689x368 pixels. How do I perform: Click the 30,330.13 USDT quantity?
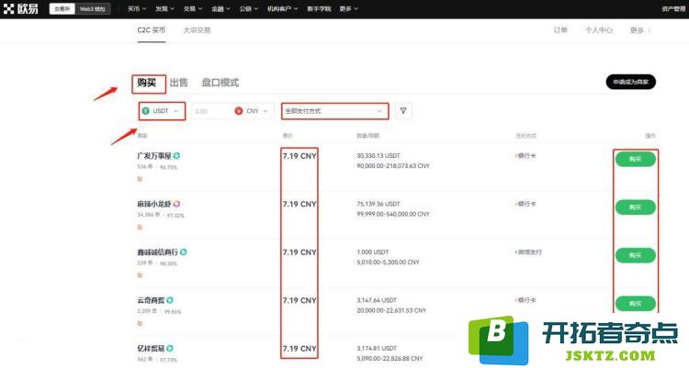(378, 155)
